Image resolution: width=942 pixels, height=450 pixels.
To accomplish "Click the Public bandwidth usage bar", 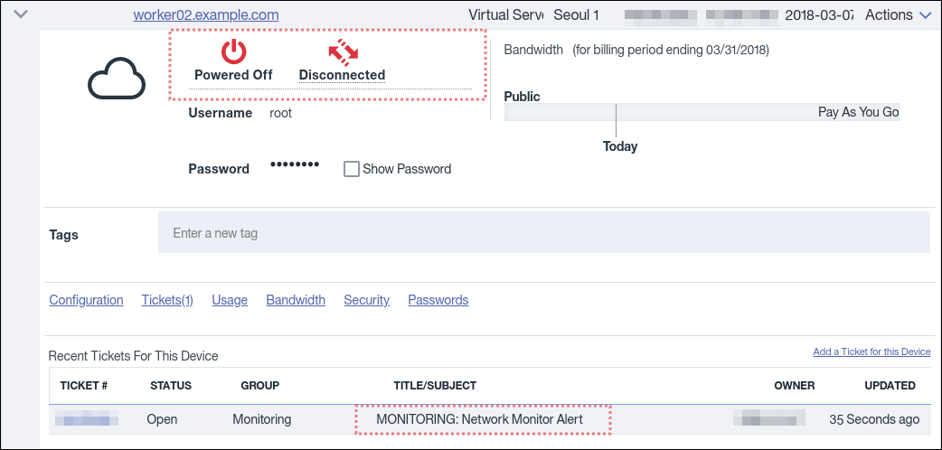I will (x=702, y=113).
